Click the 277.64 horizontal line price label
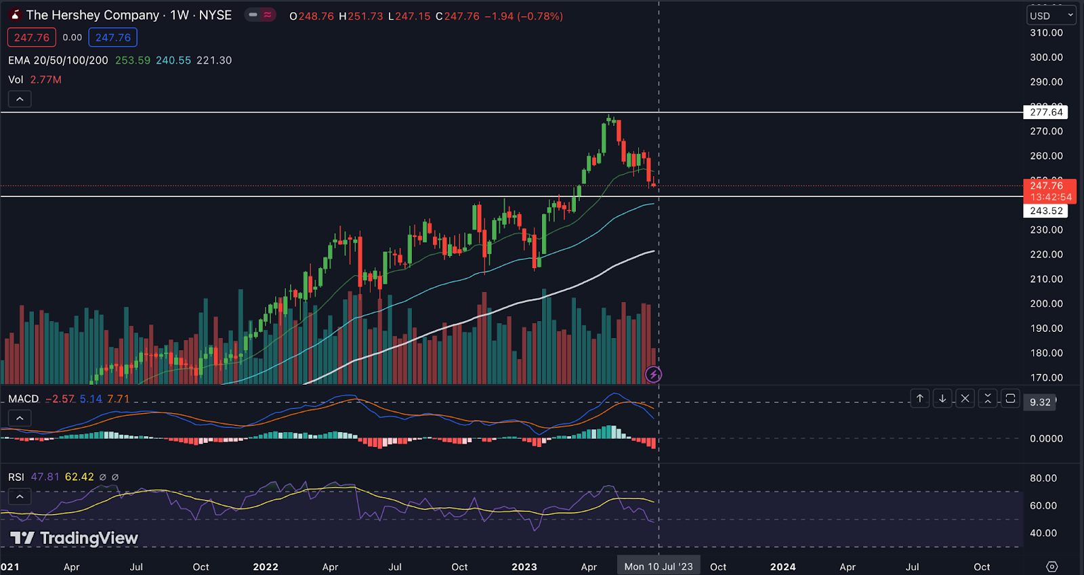 tap(1046, 112)
